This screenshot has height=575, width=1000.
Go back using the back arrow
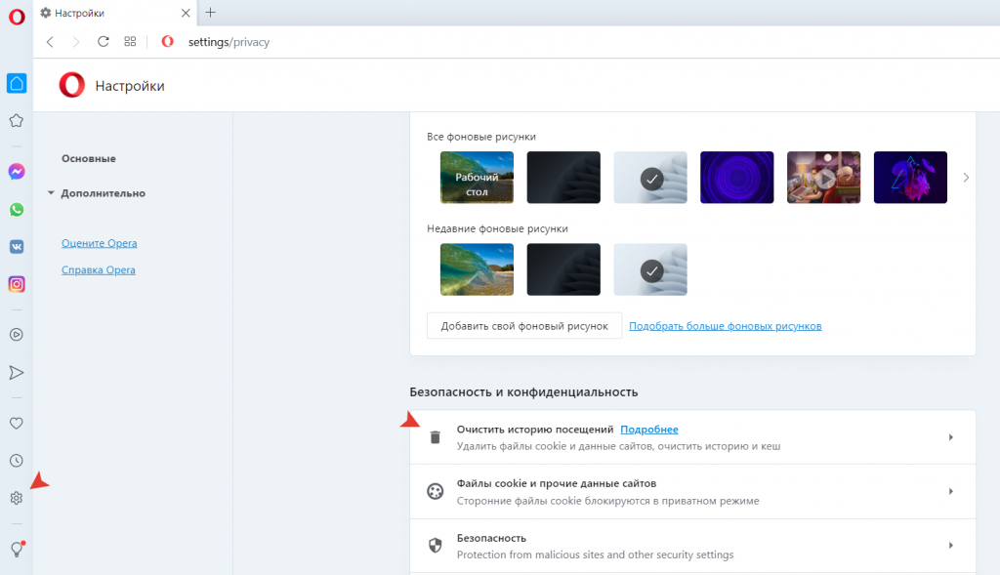50,42
